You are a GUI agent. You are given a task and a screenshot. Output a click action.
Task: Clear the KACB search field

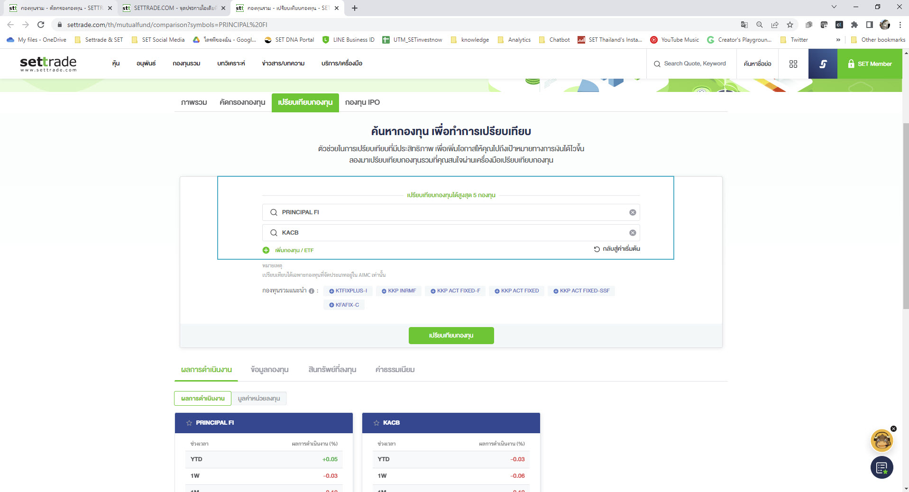click(x=632, y=232)
